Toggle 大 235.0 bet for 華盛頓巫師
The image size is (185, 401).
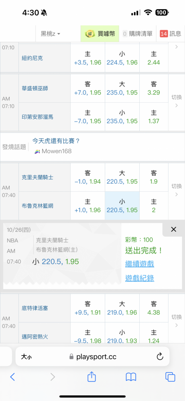coord(122,88)
